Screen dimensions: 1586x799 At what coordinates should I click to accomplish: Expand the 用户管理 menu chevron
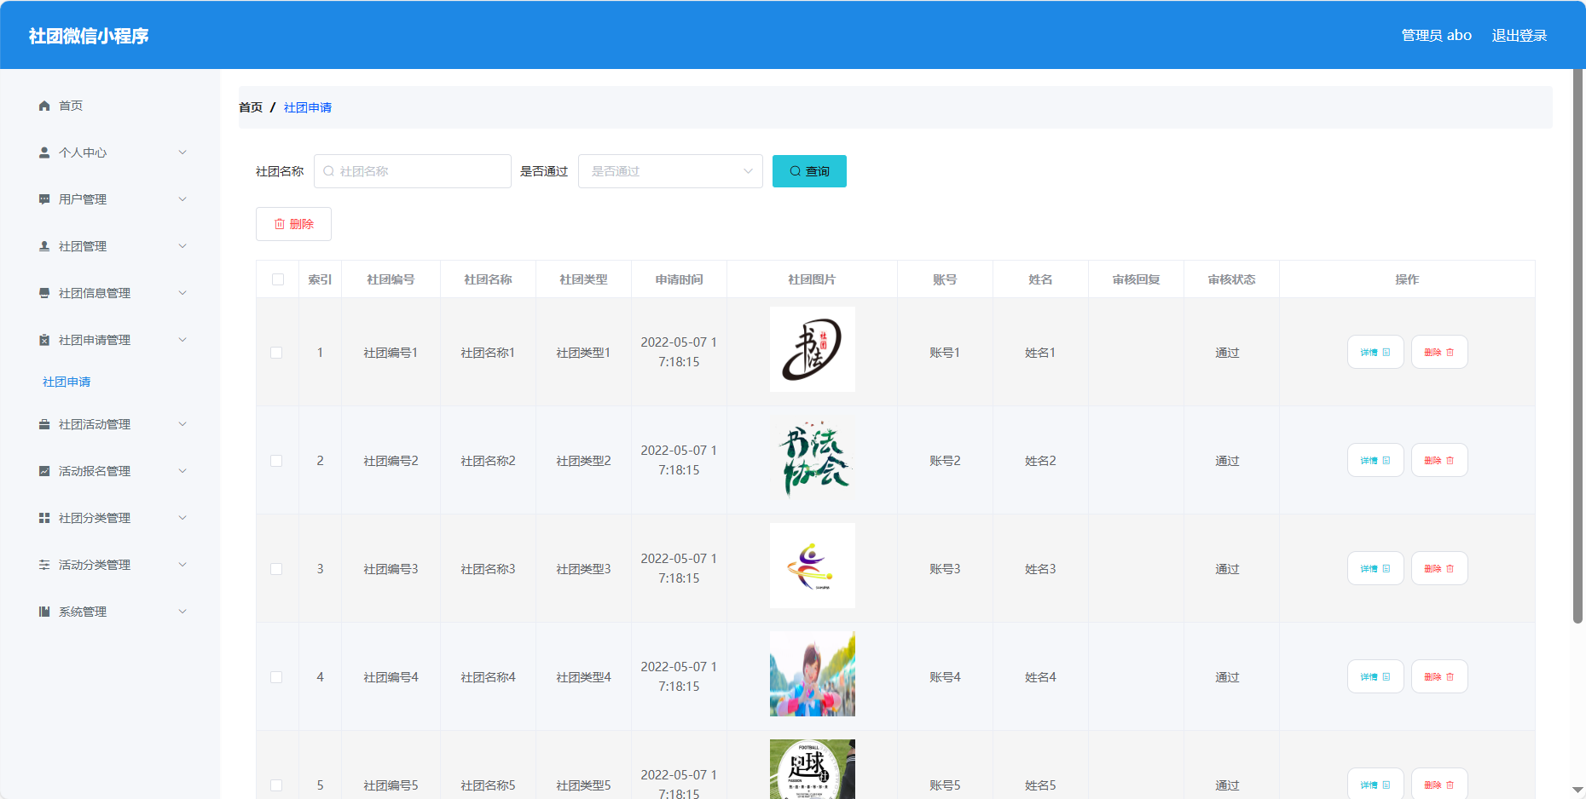pos(182,199)
